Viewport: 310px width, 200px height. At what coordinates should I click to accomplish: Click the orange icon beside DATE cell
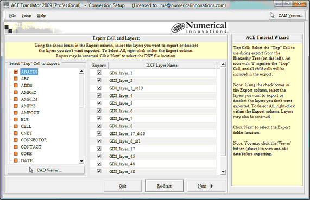pyautogui.click(x=16, y=160)
